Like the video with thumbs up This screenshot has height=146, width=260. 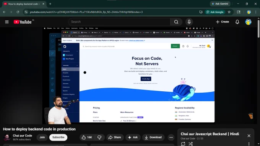(87, 137)
